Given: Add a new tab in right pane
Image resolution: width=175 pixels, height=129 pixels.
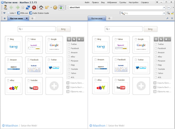Looking at the screenshot, I should pos(109,18).
